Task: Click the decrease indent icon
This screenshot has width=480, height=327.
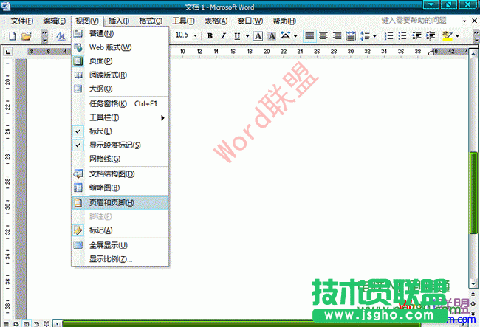Action: coord(416,36)
